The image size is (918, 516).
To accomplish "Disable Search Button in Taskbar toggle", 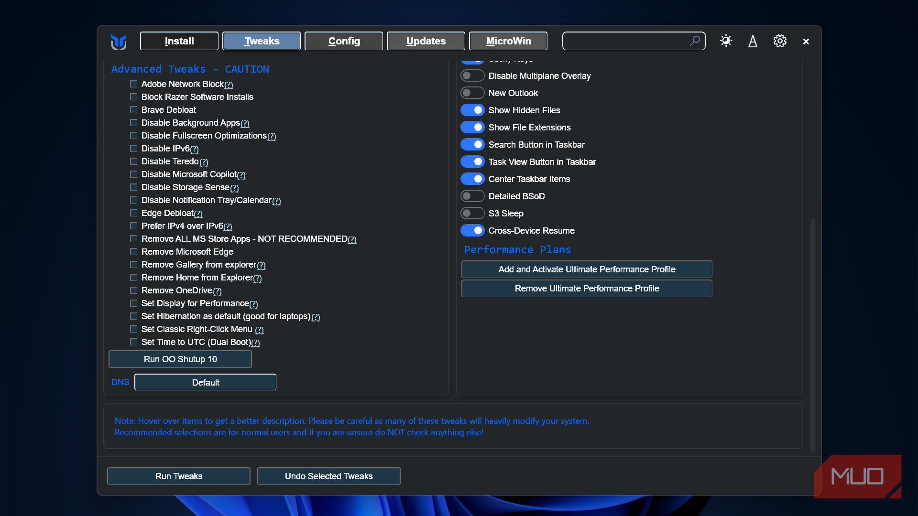I will (x=472, y=144).
